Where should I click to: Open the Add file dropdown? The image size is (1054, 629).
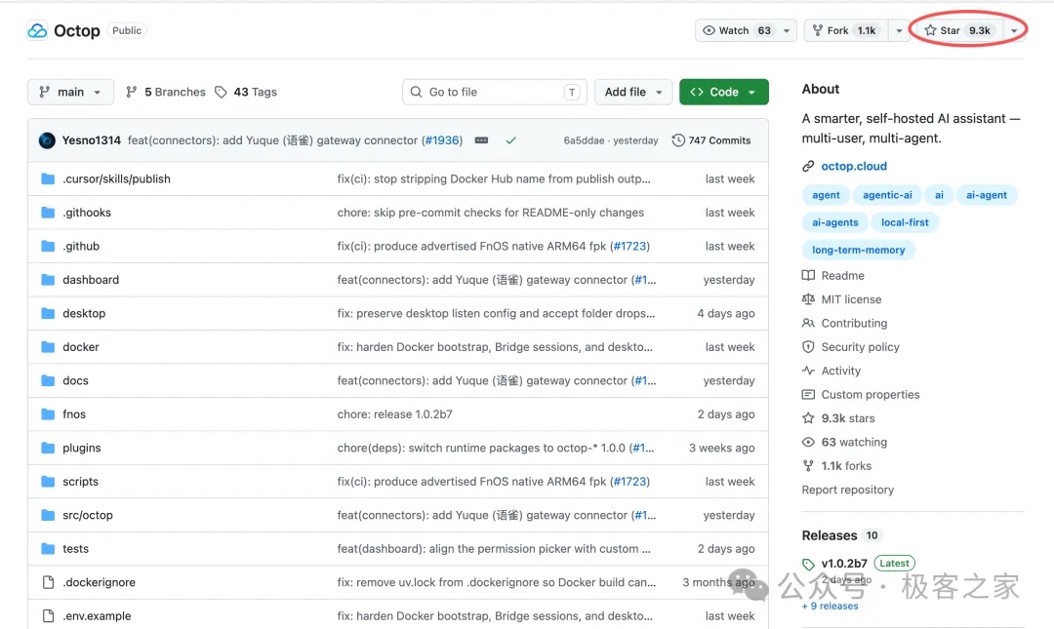tap(633, 92)
